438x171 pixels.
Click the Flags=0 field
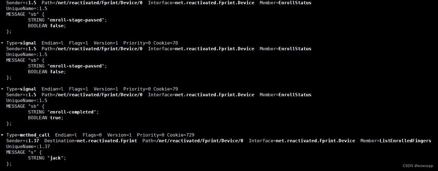92,135
